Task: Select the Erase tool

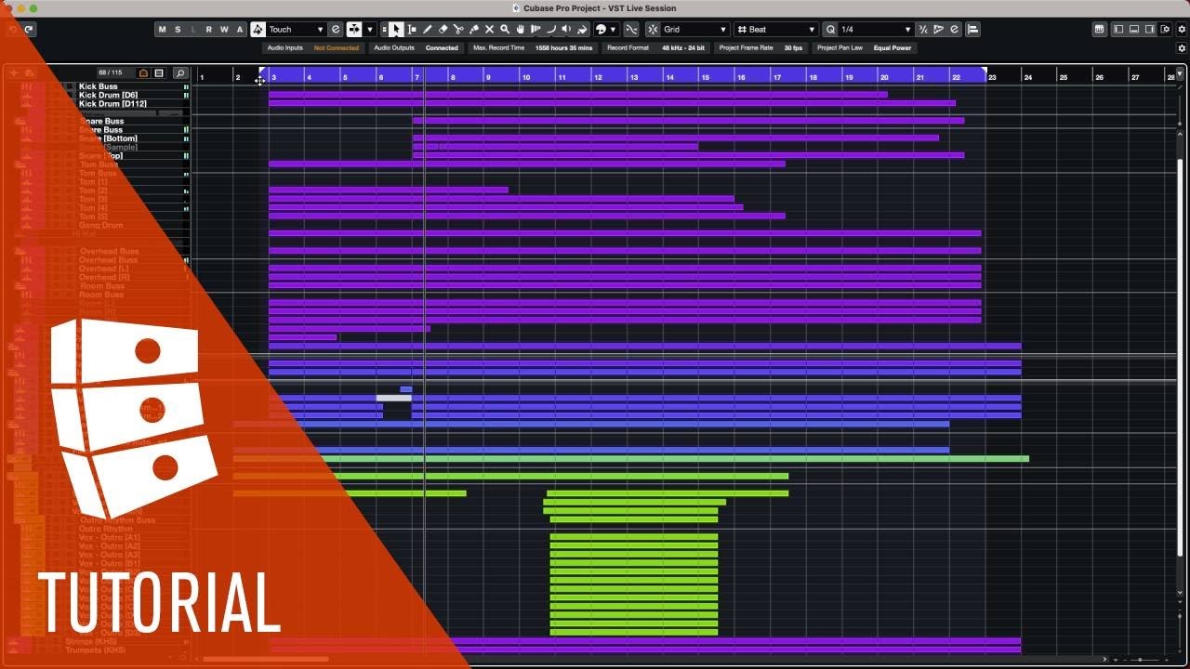Action: (443, 30)
